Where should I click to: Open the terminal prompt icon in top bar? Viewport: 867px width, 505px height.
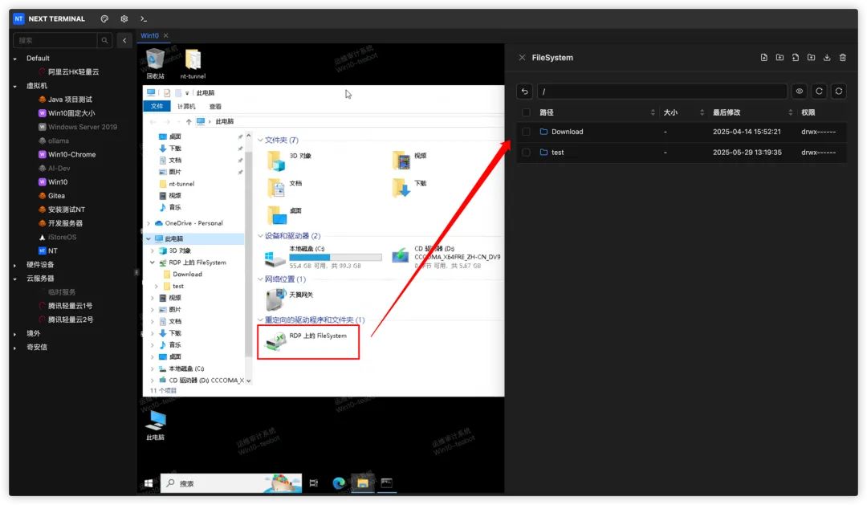pos(144,18)
